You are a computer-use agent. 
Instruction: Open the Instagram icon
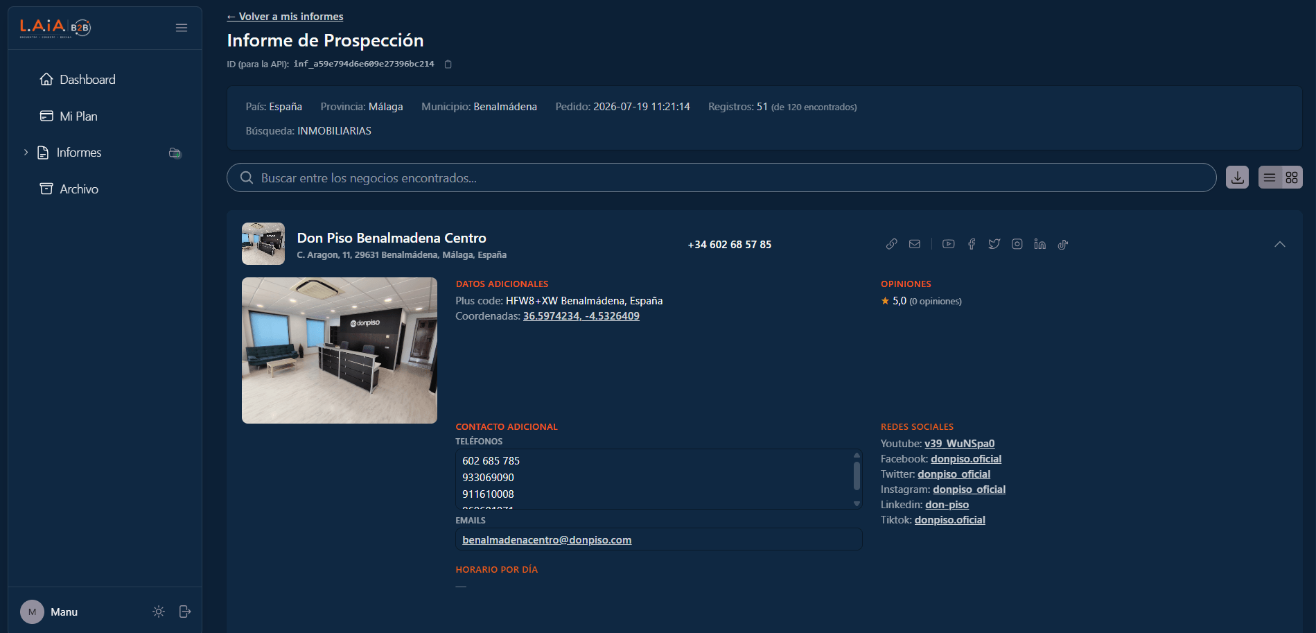(x=1017, y=244)
